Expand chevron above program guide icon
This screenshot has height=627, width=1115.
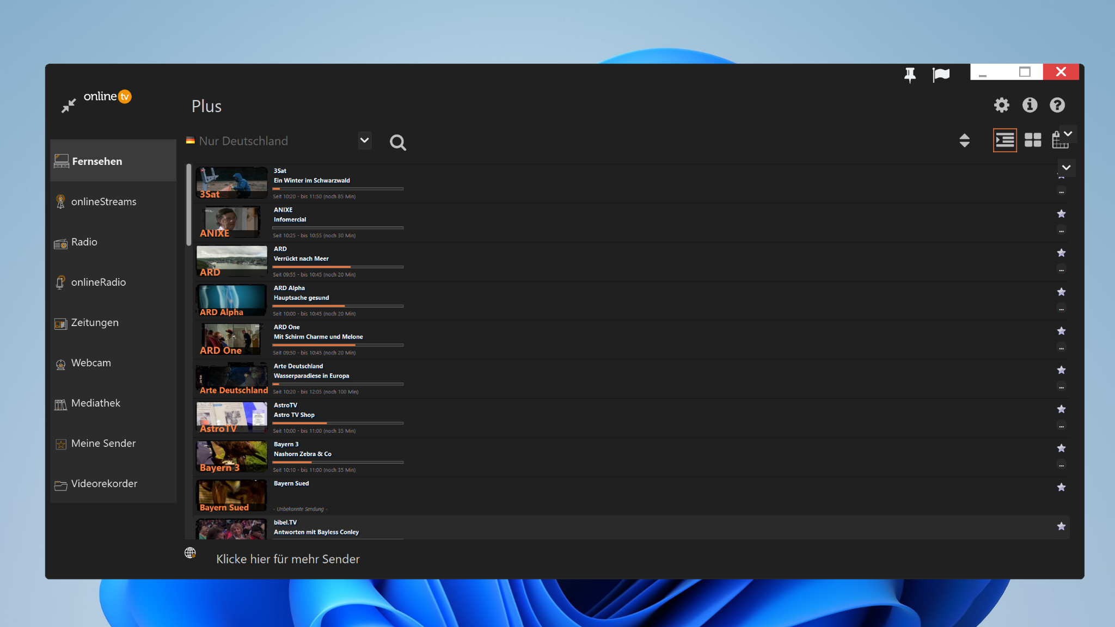click(1068, 134)
